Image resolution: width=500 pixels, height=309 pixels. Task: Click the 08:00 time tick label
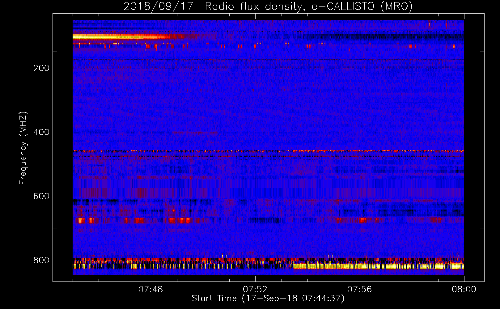coord(464,290)
